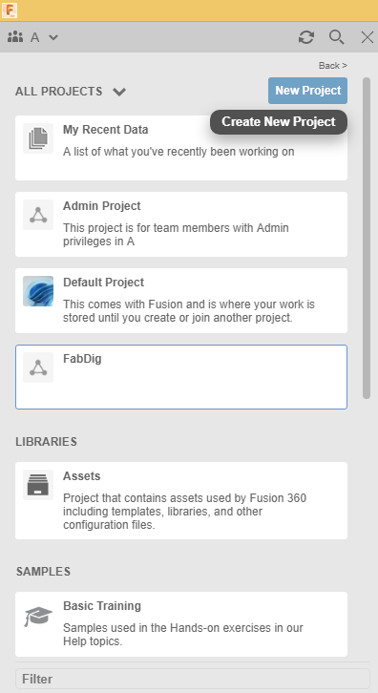
Task: Open the Admin Project entry
Action: pos(181,224)
